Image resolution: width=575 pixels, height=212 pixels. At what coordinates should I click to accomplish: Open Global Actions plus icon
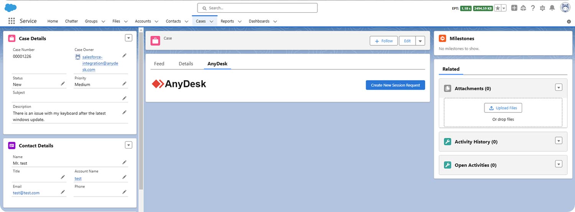click(x=514, y=8)
